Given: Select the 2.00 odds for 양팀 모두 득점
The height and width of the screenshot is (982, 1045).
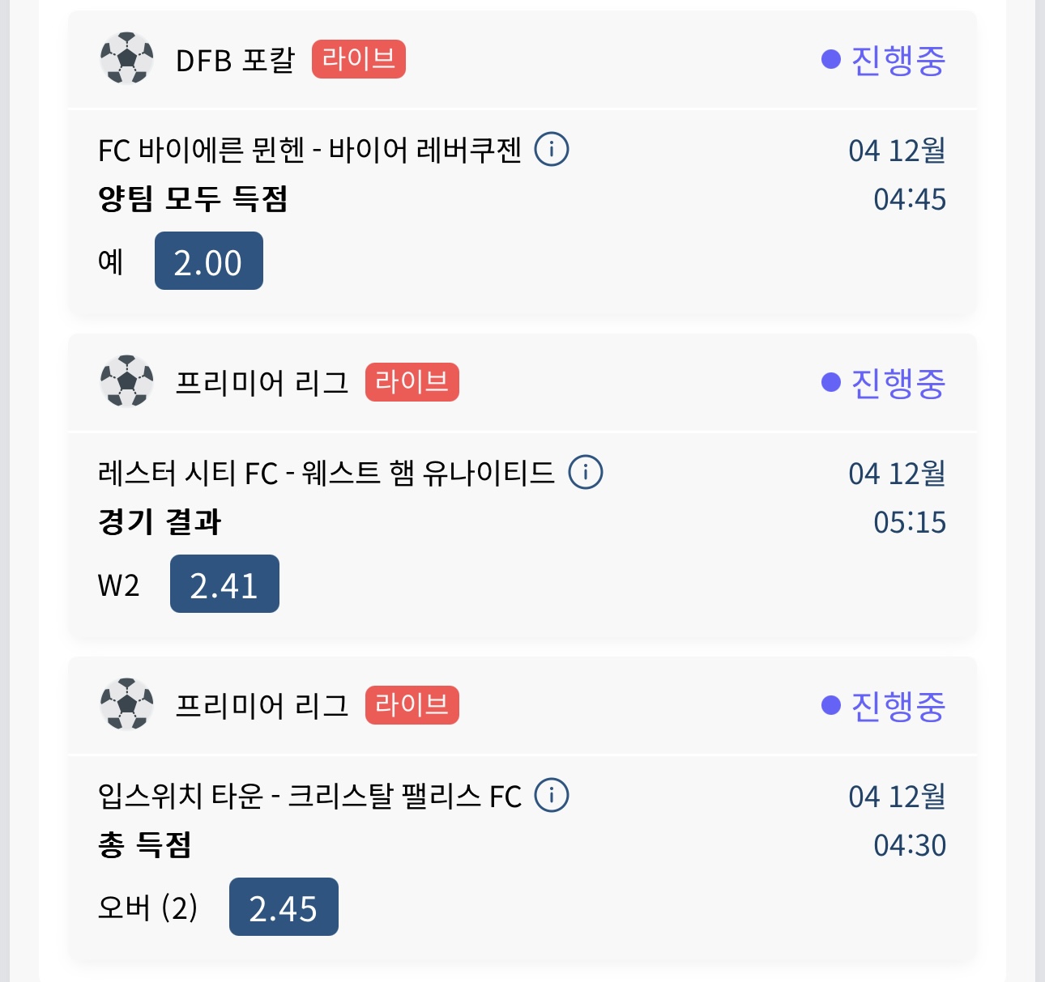Looking at the screenshot, I should [209, 261].
